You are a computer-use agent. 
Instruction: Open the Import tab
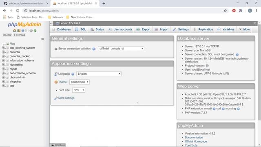pyautogui.click(x=161, y=29)
